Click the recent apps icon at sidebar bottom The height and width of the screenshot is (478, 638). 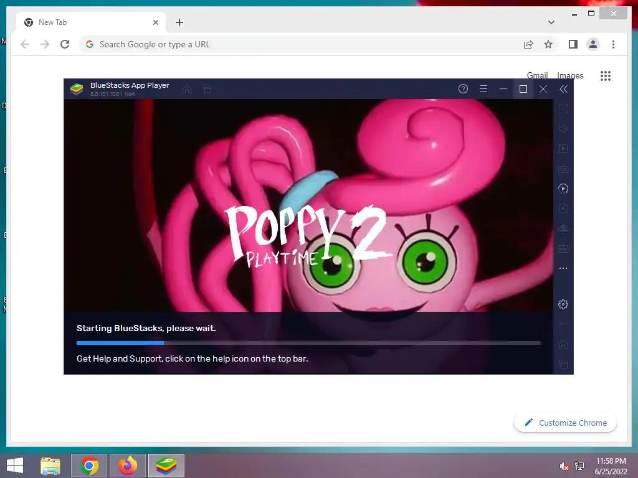[563, 364]
